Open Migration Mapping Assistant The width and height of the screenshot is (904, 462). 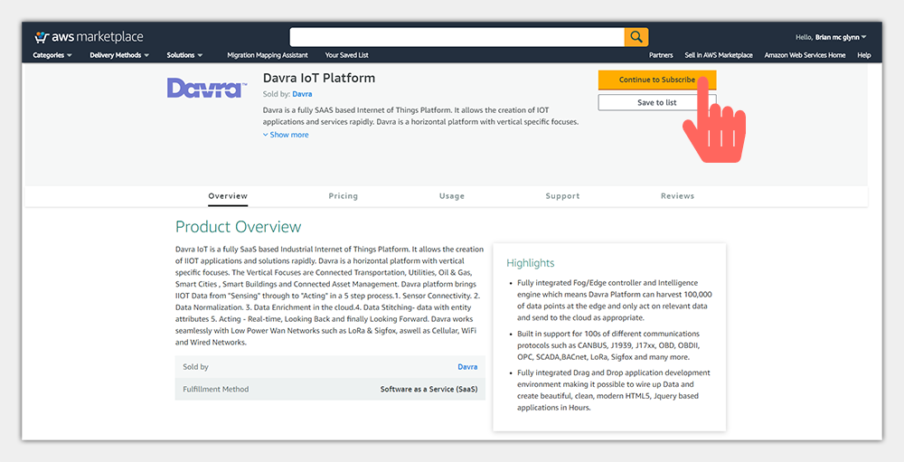pos(268,55)
